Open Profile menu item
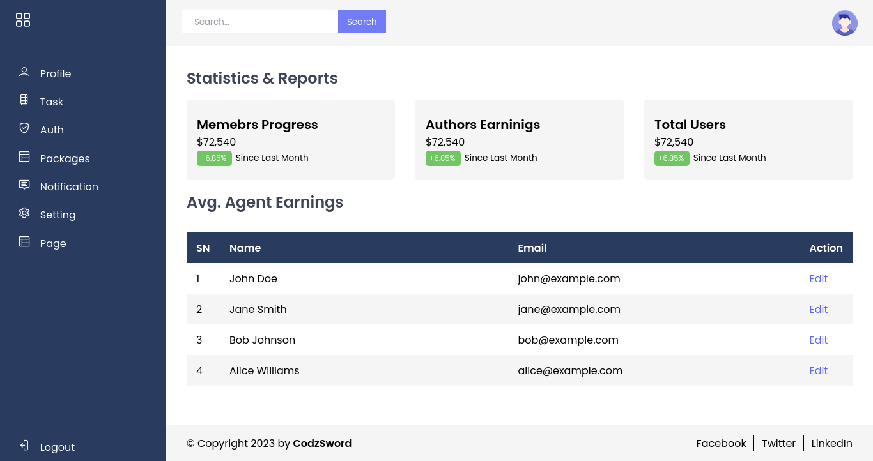This screenshot has width=873, height=461. point(56,73)
